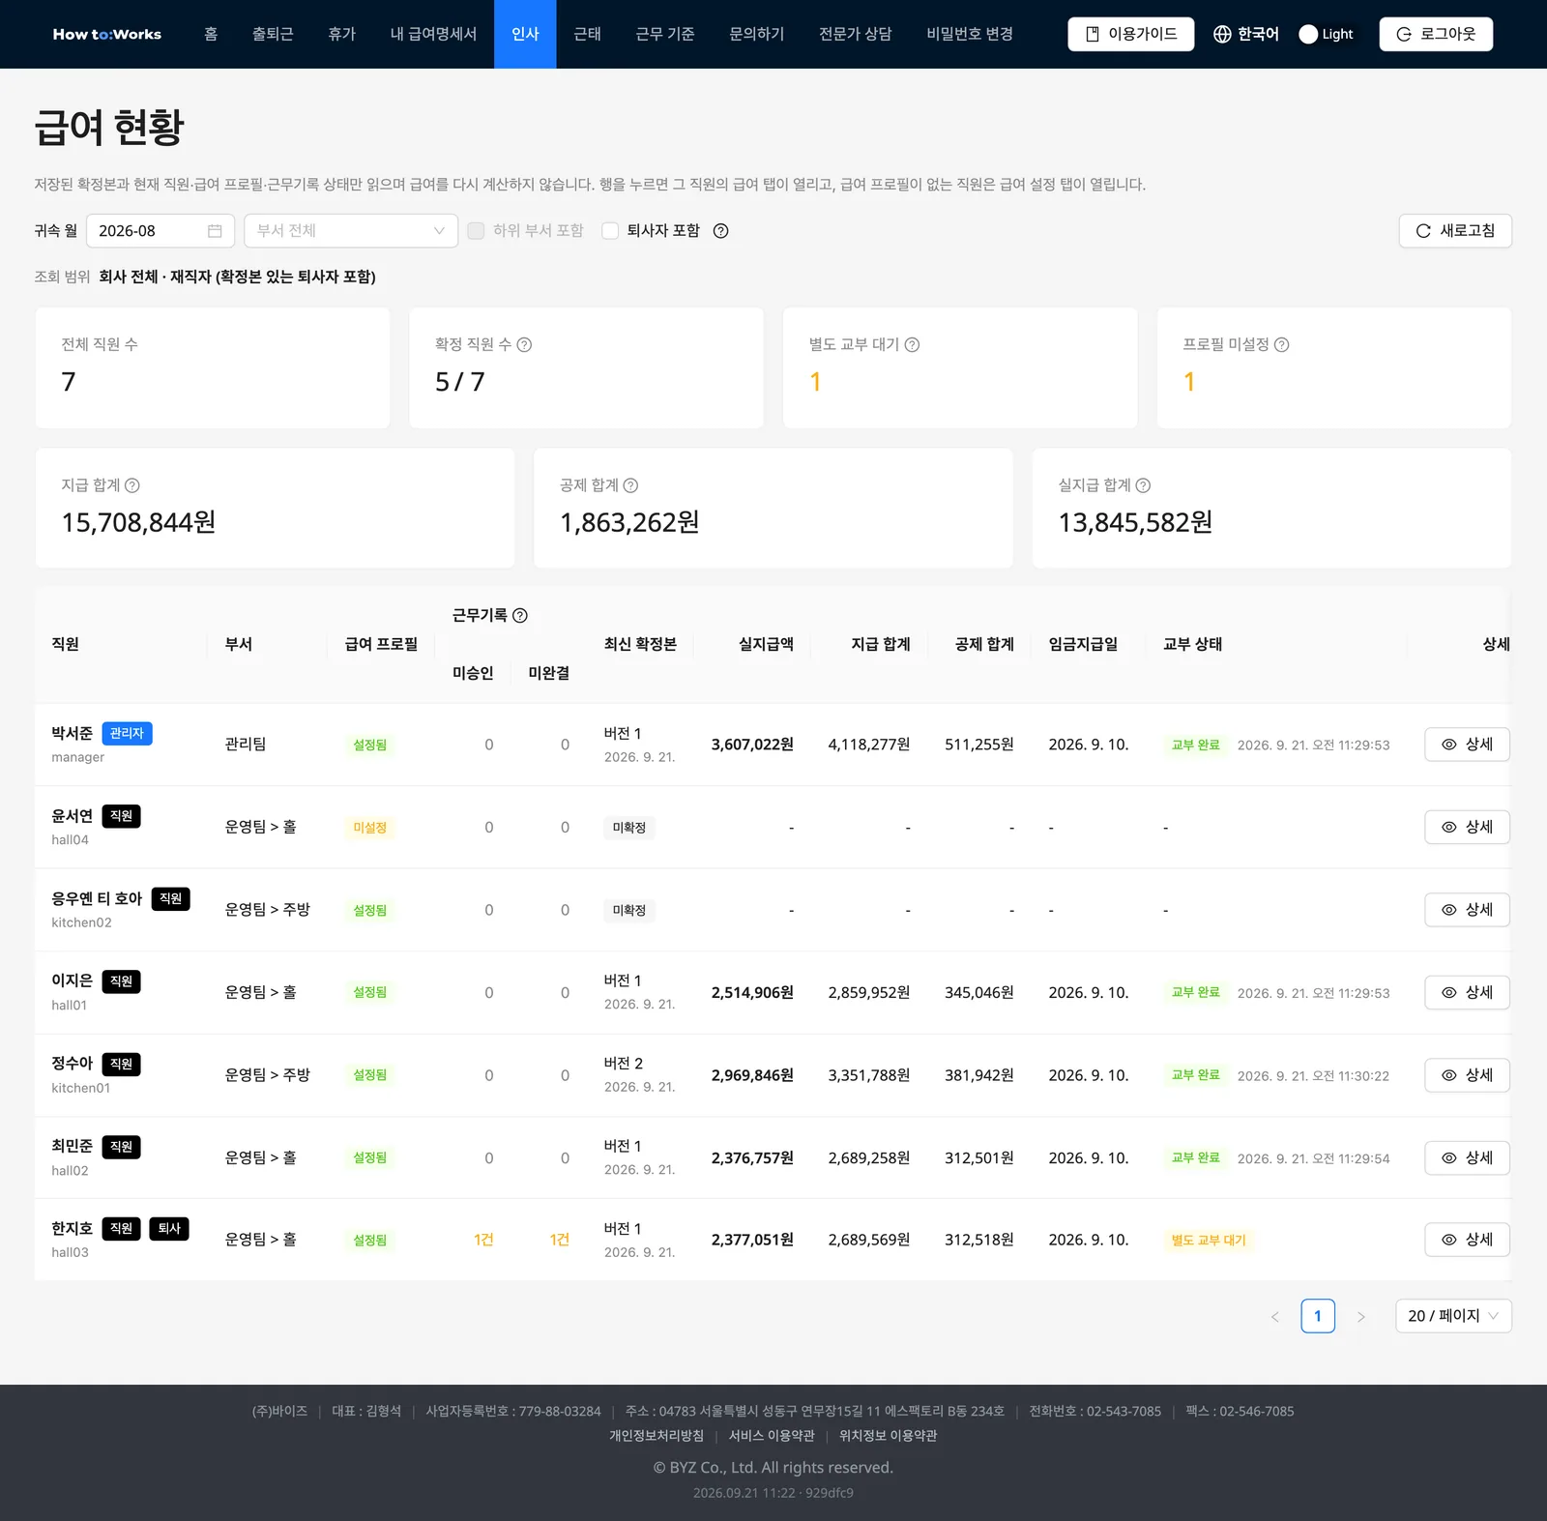Open 홈 menu item

211,34
